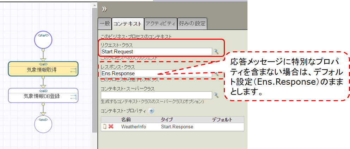Switch to the 一般 tab
Viewport: 350px width, 149px height.
click(105, 24)
